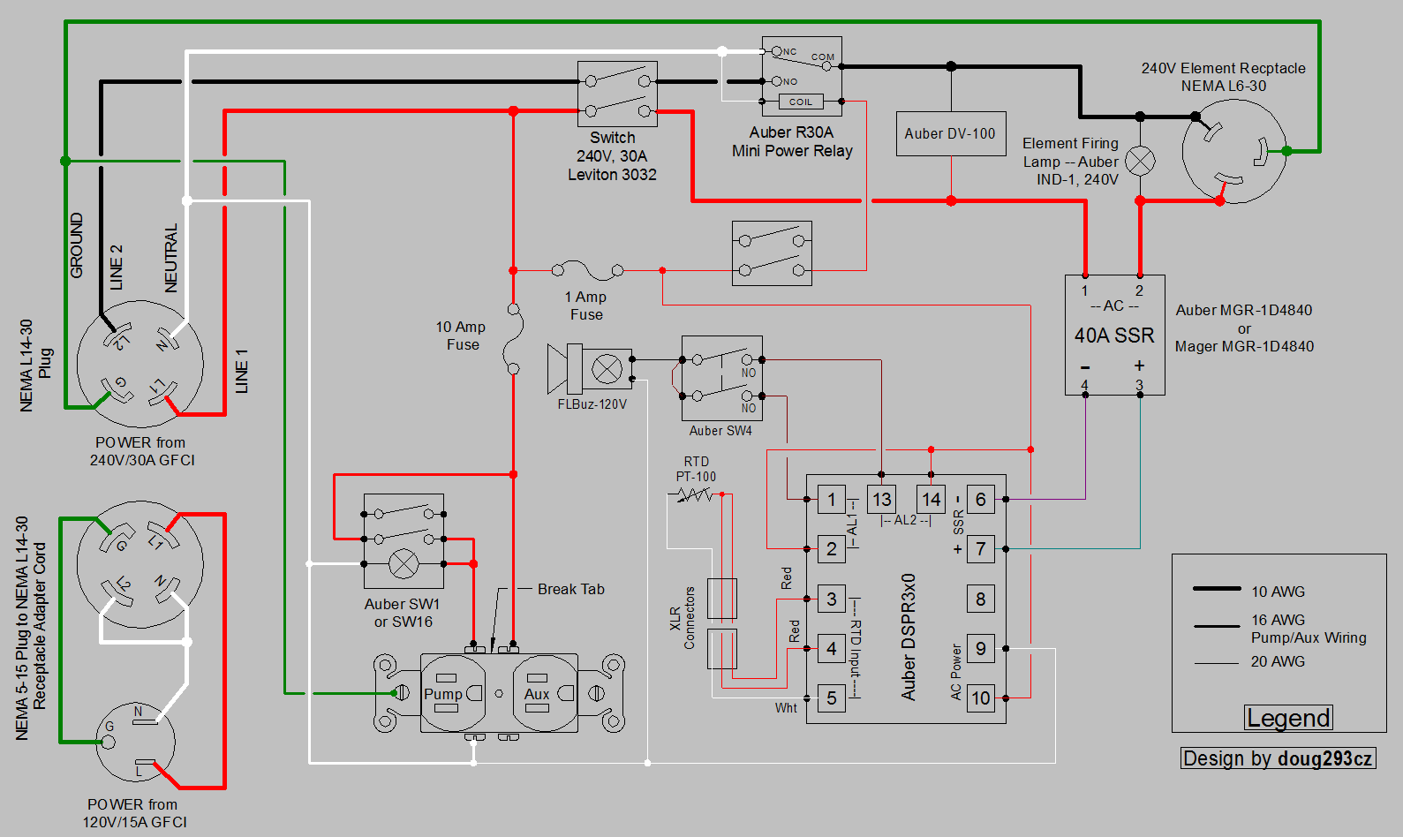The height and width of the screenshot is (837, 1403).
Task: Click the Legend title box
Action: point(1289,718)
